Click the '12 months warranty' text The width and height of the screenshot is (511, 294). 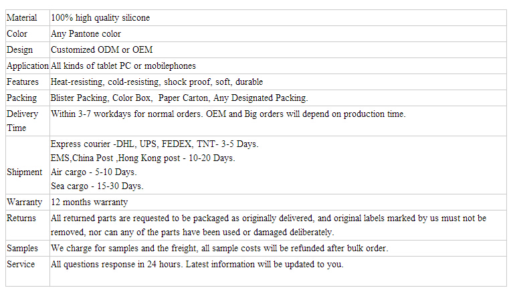coord(90,202)
